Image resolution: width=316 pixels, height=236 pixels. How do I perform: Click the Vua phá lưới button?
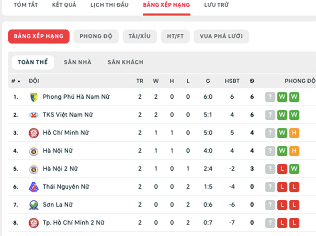[x=221, y=36]
